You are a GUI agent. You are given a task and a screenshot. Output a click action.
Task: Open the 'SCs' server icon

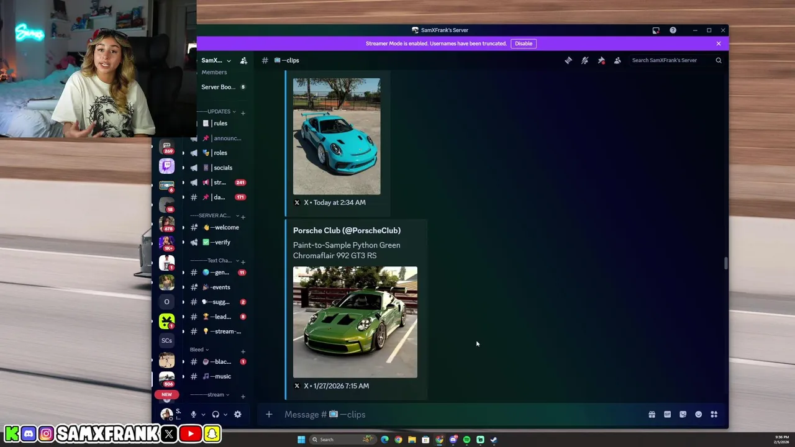[x=166, y=340]
